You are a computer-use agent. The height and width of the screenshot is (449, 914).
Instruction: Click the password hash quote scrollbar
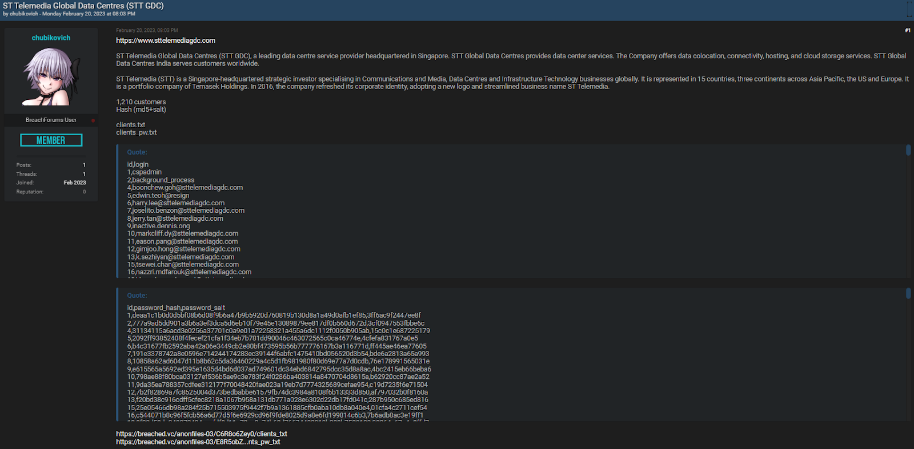tap(908, 293)
